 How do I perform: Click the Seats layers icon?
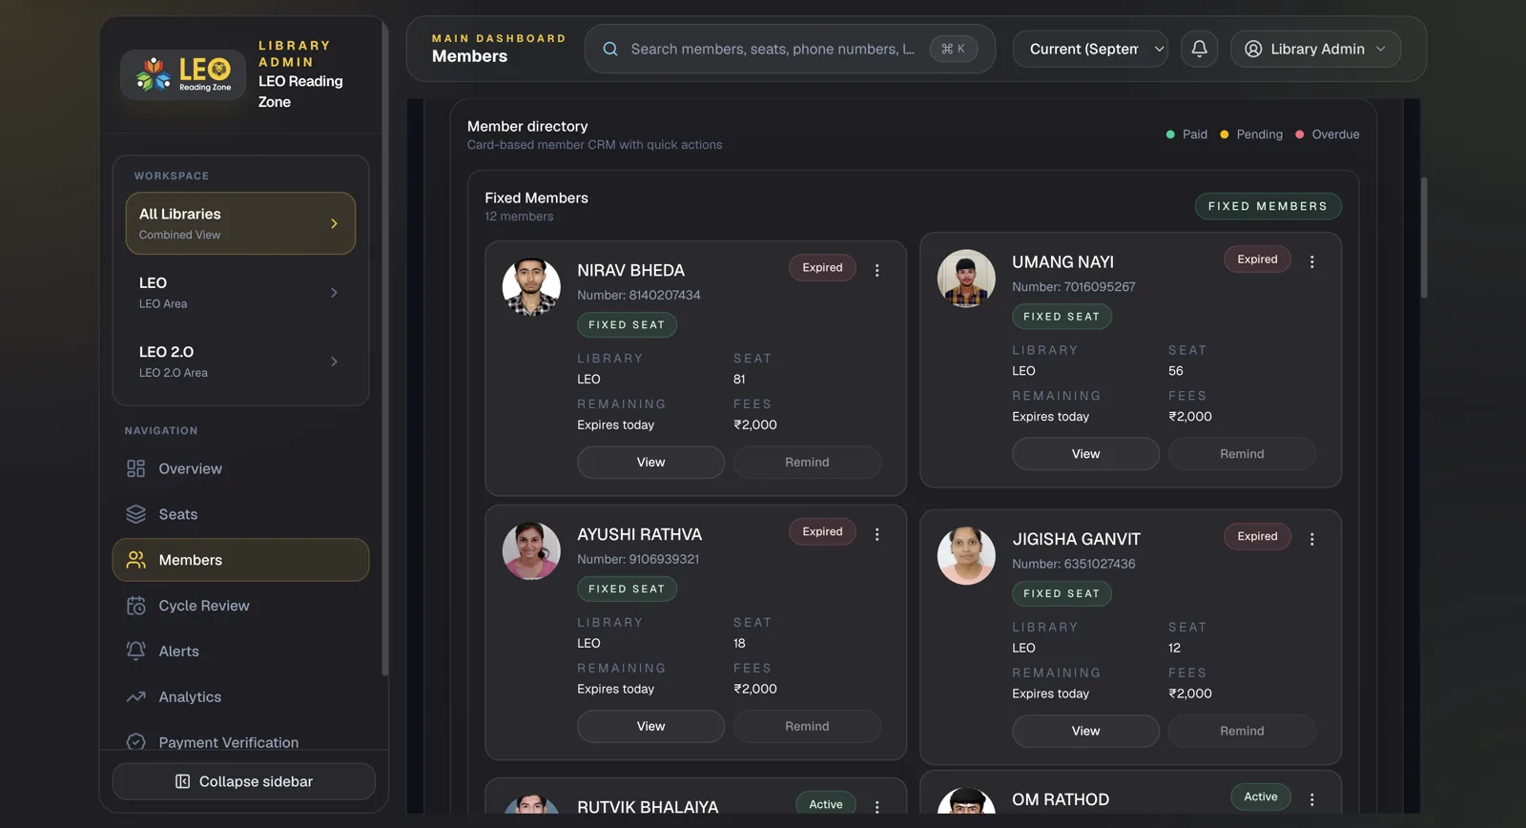click(136, 514)
